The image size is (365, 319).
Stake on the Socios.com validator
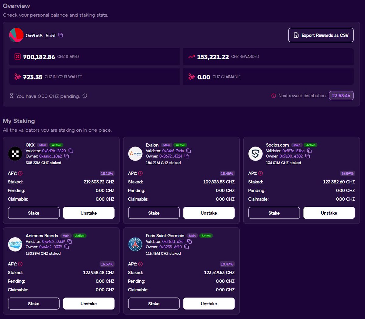click(x=274, y=213)
